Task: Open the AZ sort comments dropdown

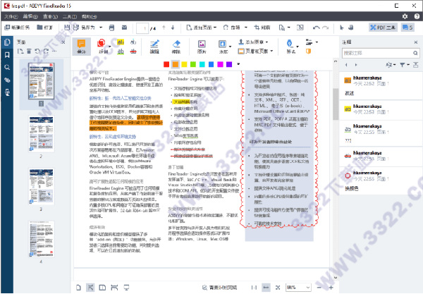Action: coord(391,65)
